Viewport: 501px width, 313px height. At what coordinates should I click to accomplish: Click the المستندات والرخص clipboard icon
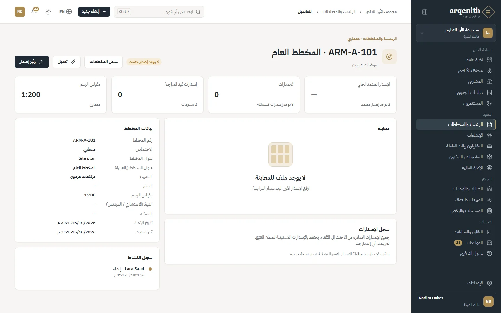tap(490, 211)
